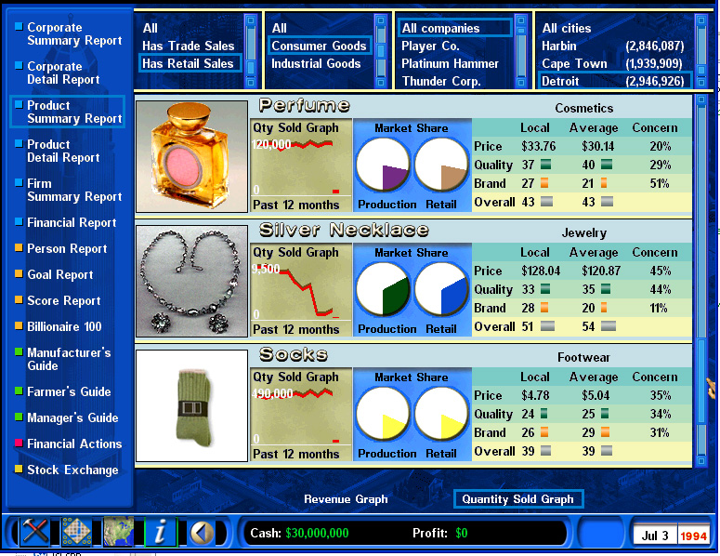Open the Stock Exchange
The image size is (720, 556).
pos(72,470)
